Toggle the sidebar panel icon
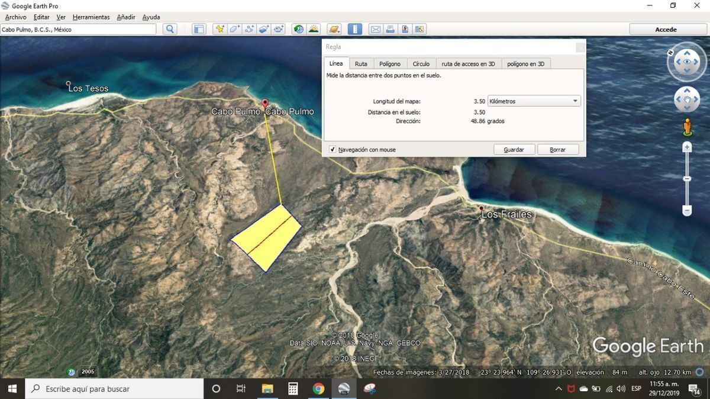The height and width of the screenshot is (399, 710). point(199,29)
